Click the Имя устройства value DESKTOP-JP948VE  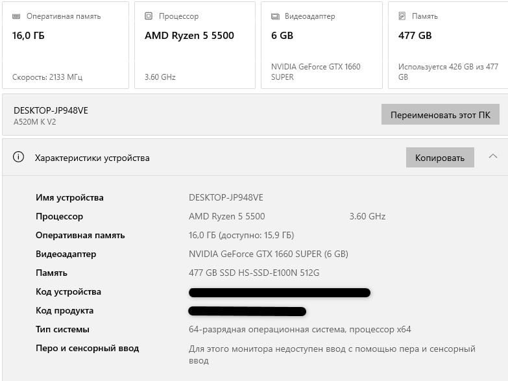click(x=226, y=197)
